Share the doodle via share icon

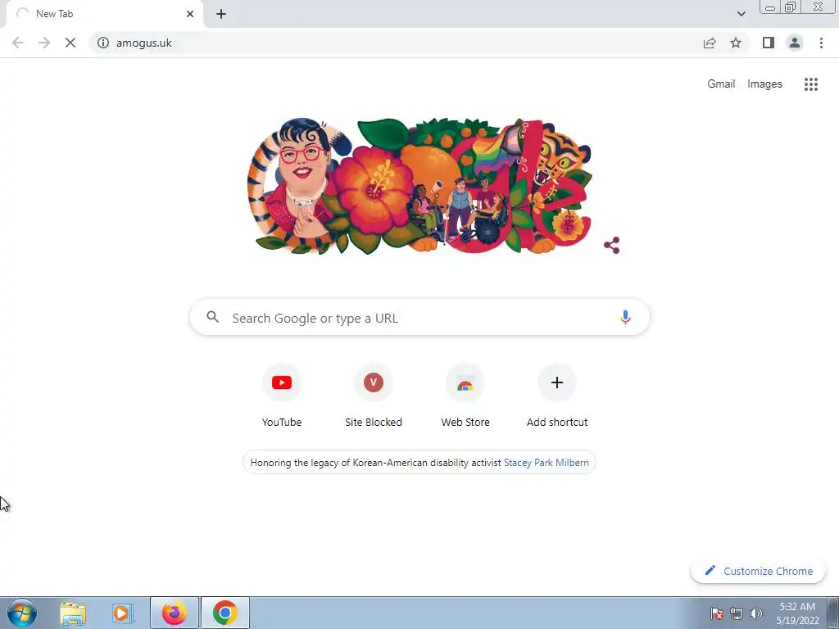click(611, 245)
